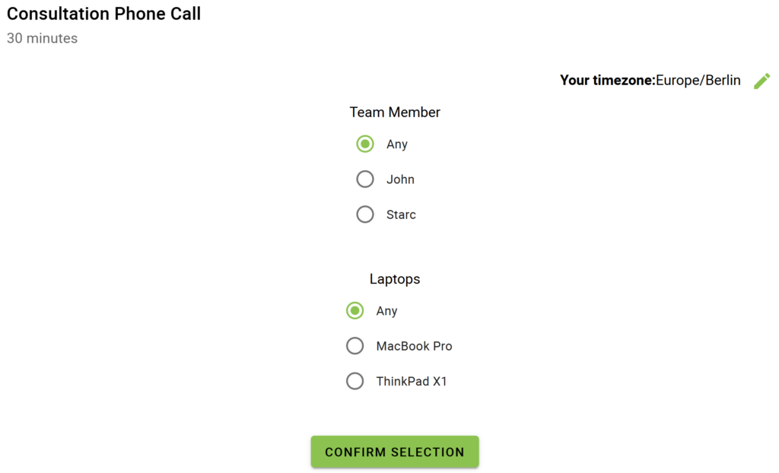Click the Laptops section heading
Image resolution: width=779 pixels, height=473 pixels.
(394, 279)
